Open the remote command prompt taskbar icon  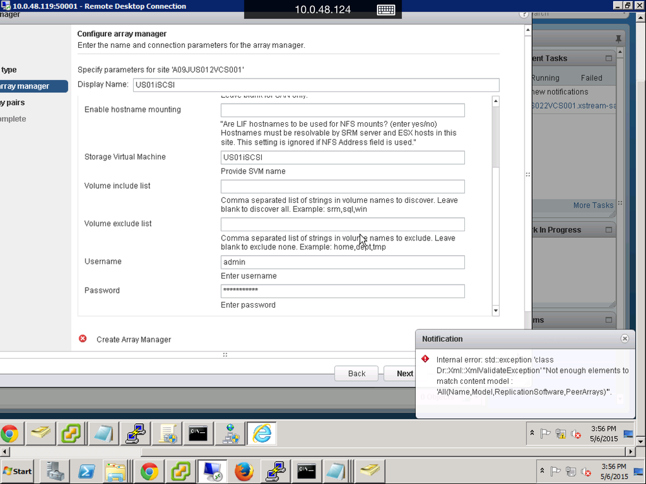coord(198,434)
